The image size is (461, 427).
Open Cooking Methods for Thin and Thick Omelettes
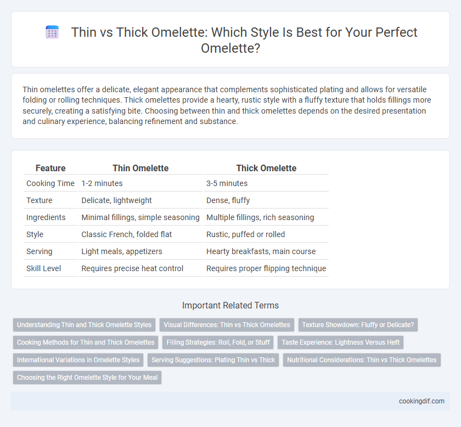(x=86, y=342)
